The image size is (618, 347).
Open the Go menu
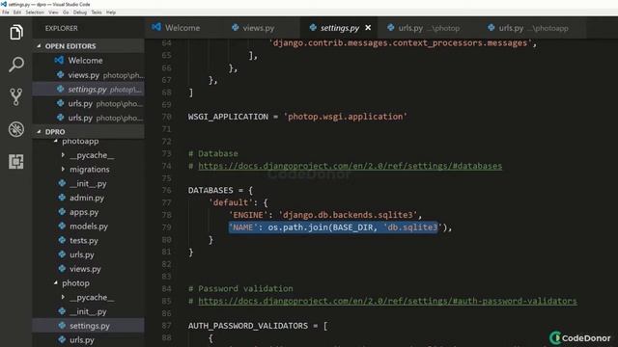[66, 13]
